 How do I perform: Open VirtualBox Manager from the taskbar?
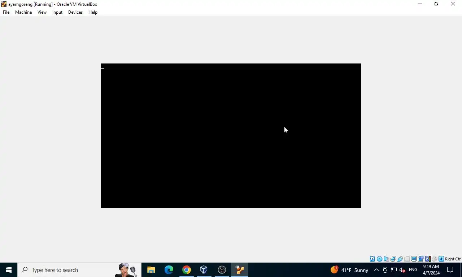(204, 270)
